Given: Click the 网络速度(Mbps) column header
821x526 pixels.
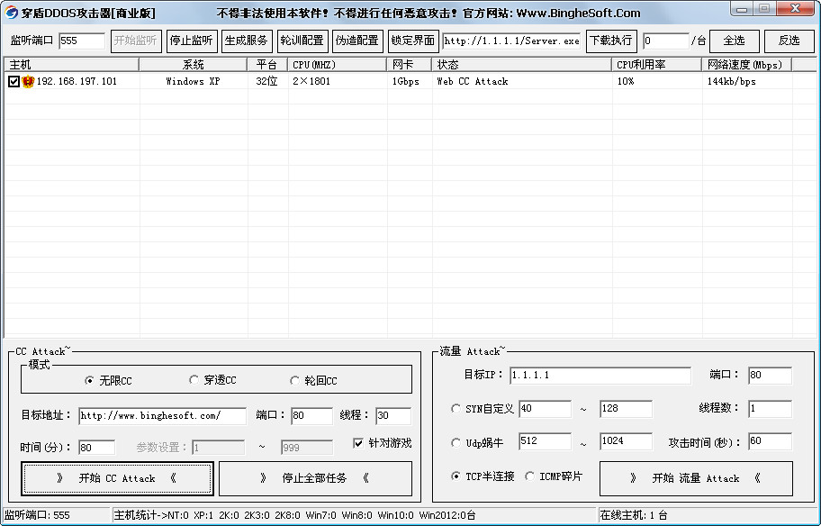Looking at the screenshot, I should (x=746, y=65).
